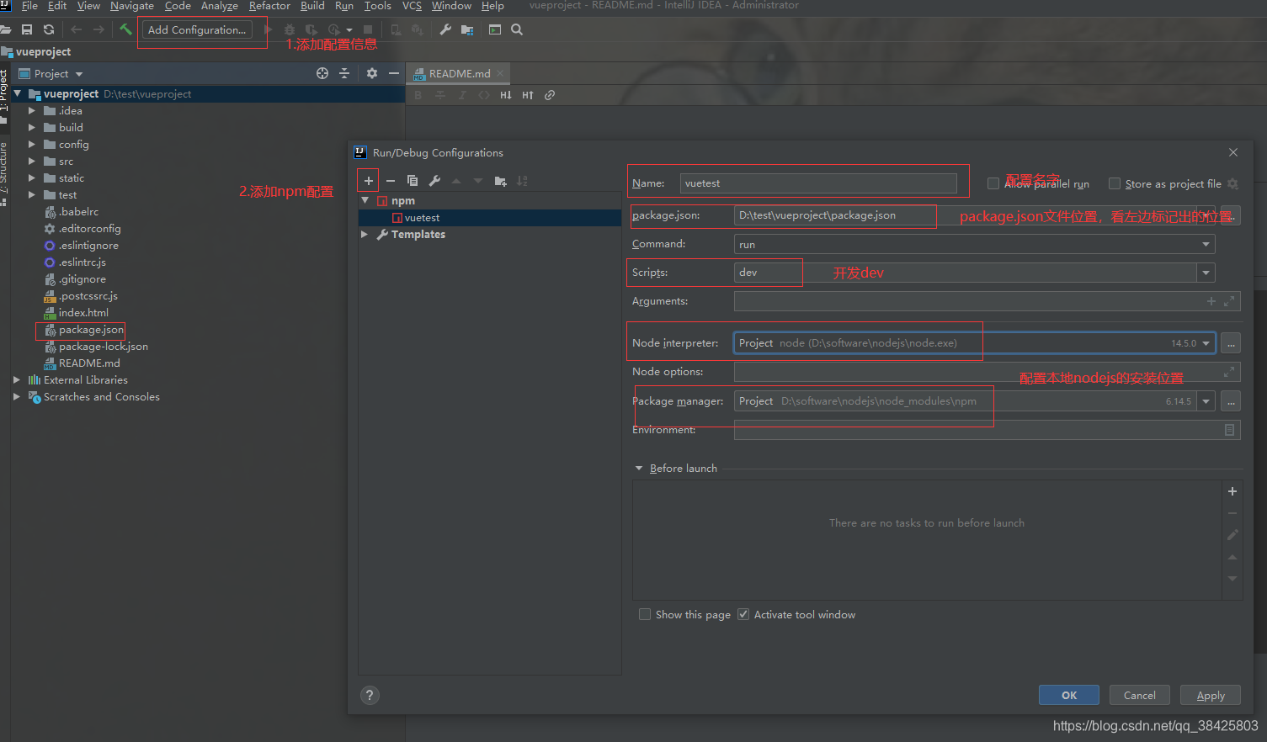1267x742 pixels.
Task: Tick Show this page checkbox
Action: [x=645, y=614]
